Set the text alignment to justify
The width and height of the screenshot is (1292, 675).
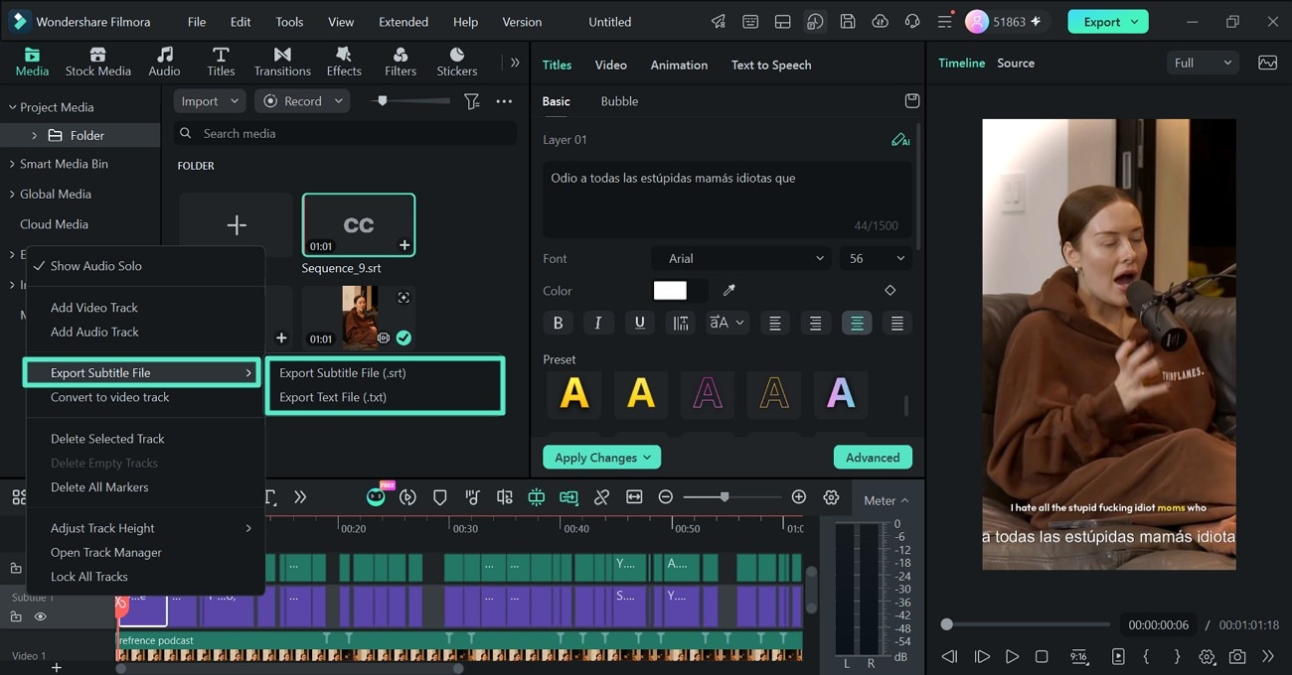896,323
